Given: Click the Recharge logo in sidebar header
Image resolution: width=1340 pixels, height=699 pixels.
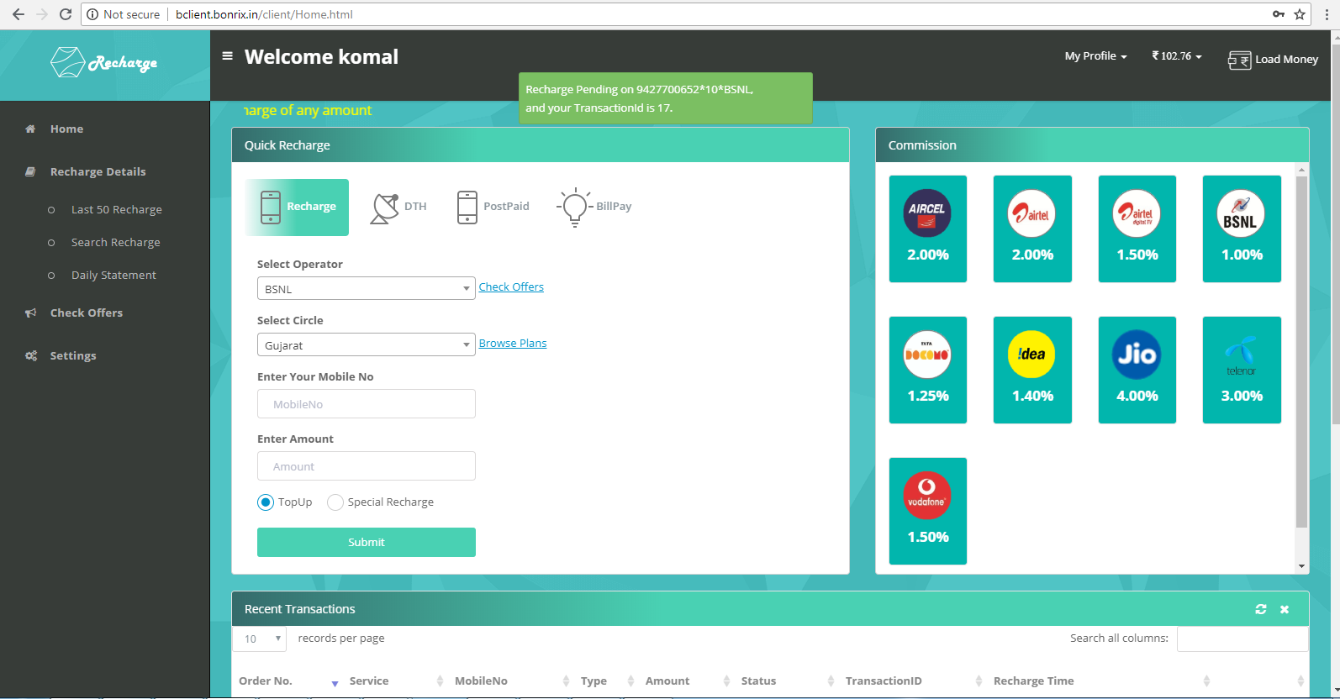Looking at the screenshot, I should [x=104, y=62].
